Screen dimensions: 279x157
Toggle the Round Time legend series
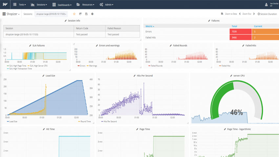[x=84, y=121]
